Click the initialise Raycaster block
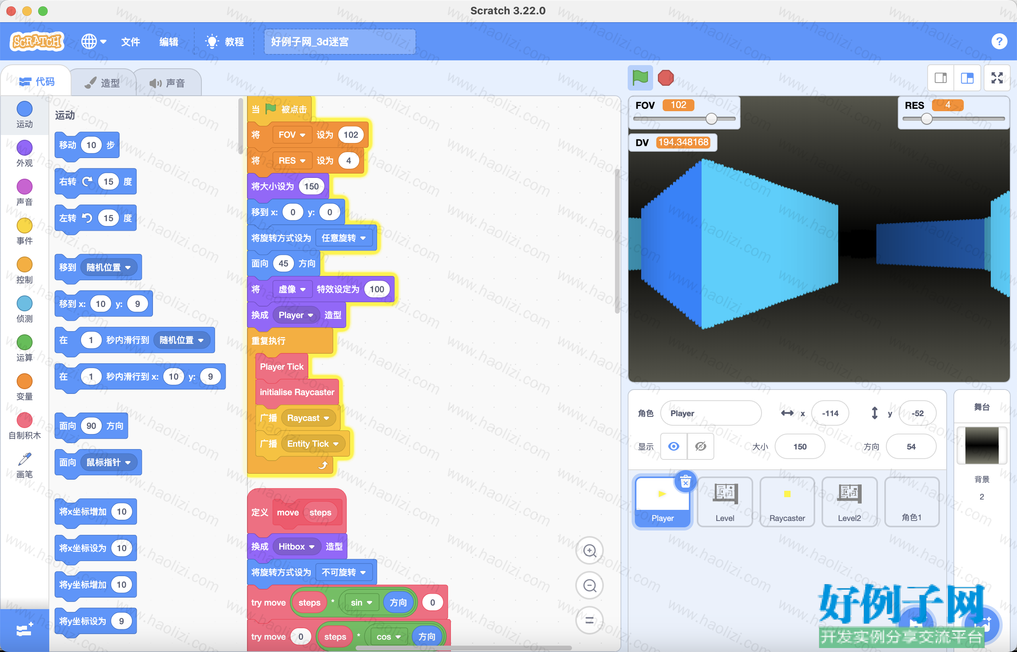The height and width of the screenshot is (652, 1017). click(x=297, y=392)
